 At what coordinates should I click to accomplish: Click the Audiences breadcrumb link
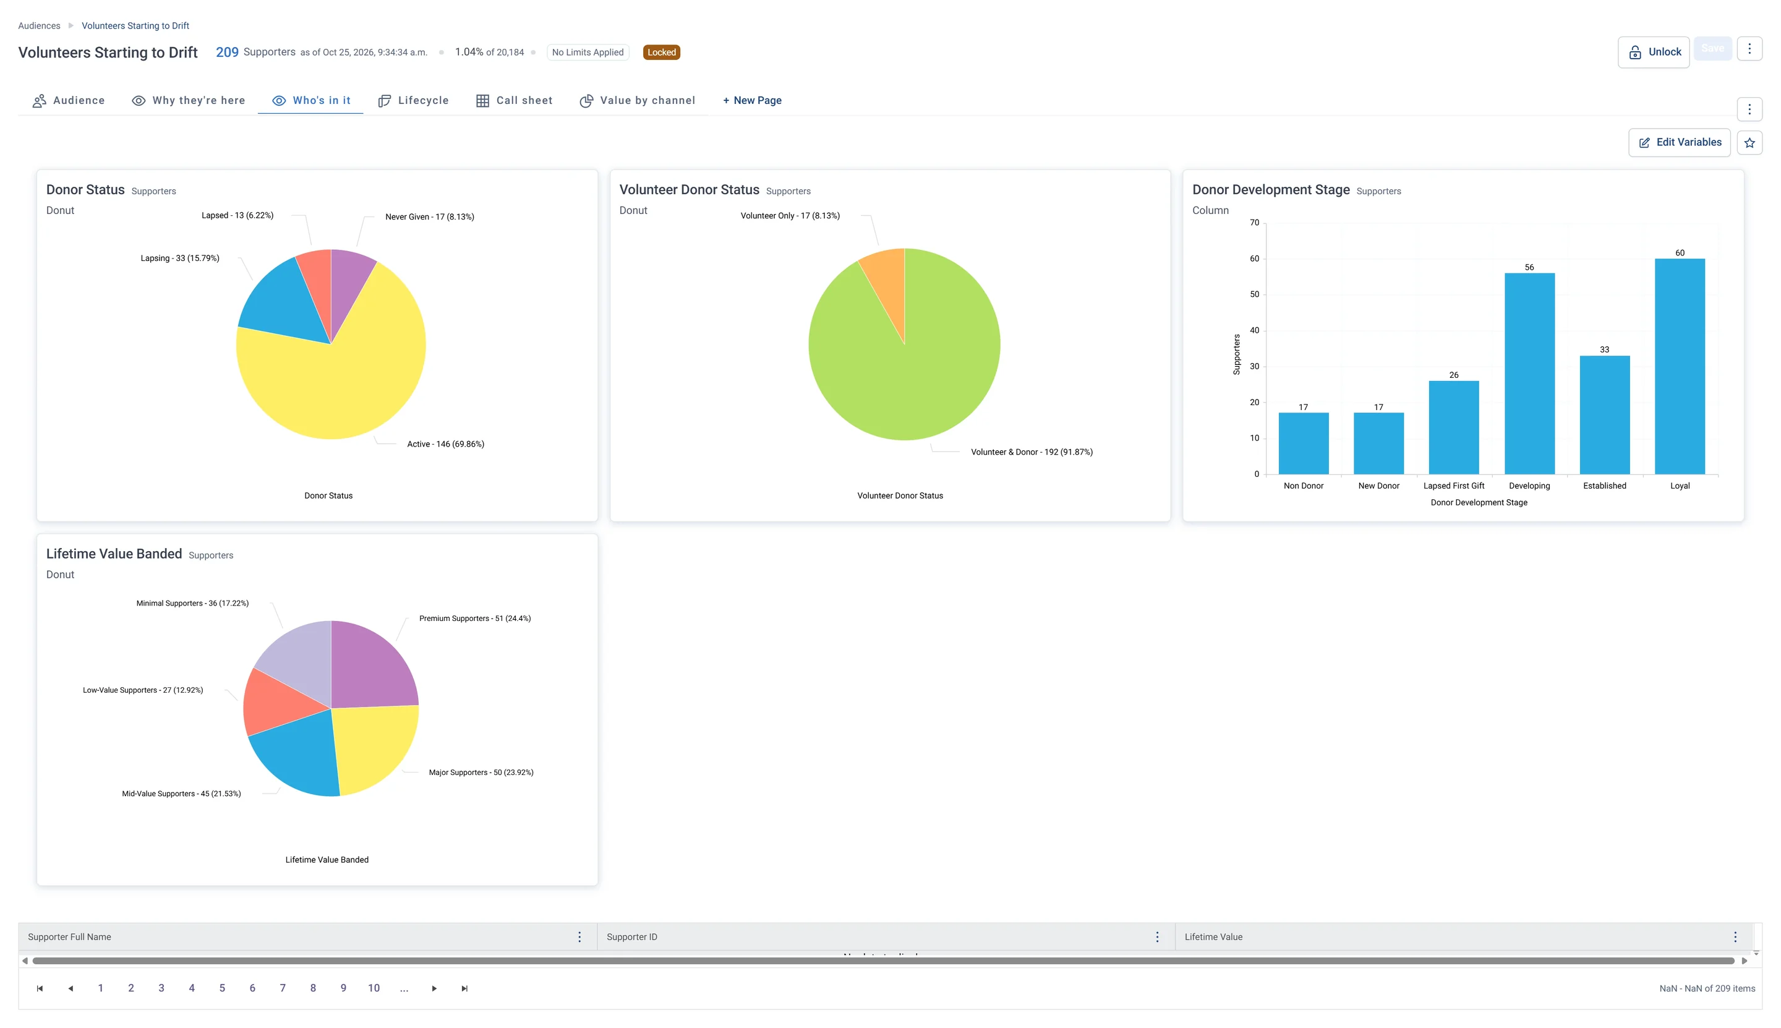[x=39, y=25]
